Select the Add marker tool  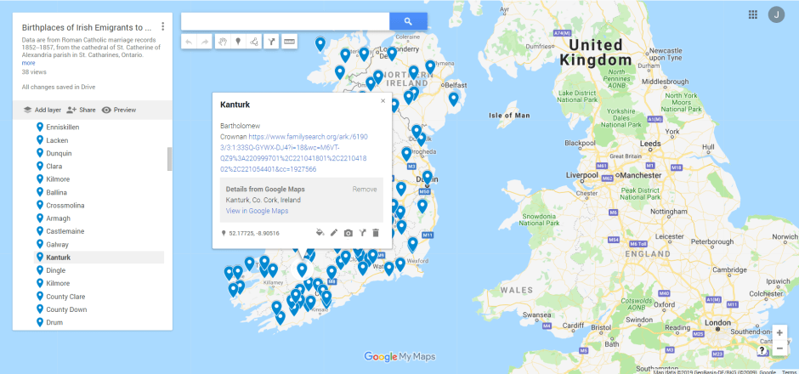tap(238, 41)
